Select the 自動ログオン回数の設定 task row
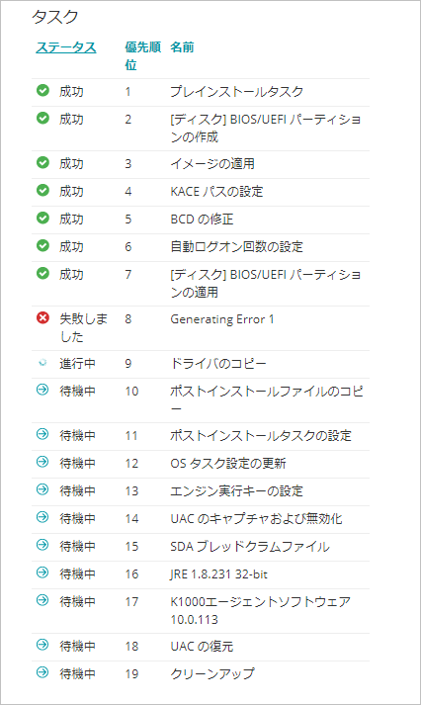421x705 pixels. (x=201, y=247)
